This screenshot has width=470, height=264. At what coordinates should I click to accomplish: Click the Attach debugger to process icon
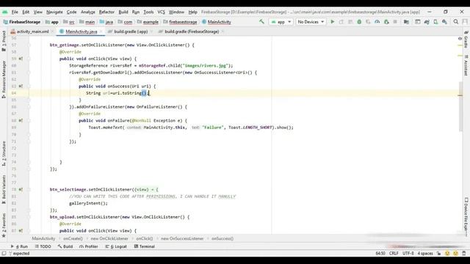pos(386,22)
